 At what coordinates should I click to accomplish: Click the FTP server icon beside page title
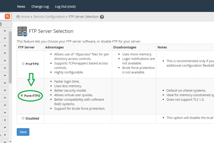pos(22,31)
